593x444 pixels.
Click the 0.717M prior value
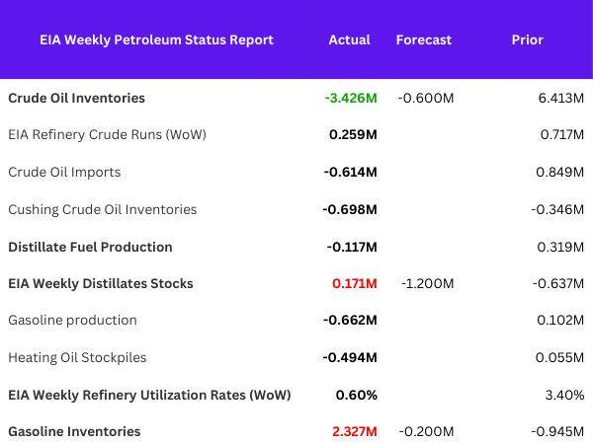tap(562, 135)
